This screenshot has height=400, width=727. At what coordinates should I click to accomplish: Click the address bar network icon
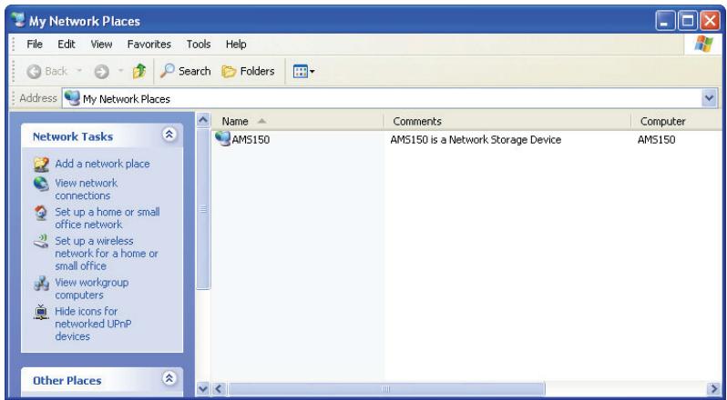tap(72, 98)
